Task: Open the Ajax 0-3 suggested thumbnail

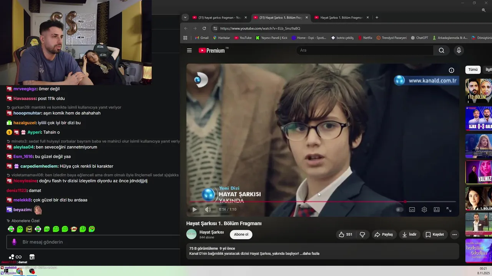Action: [479, 118]
